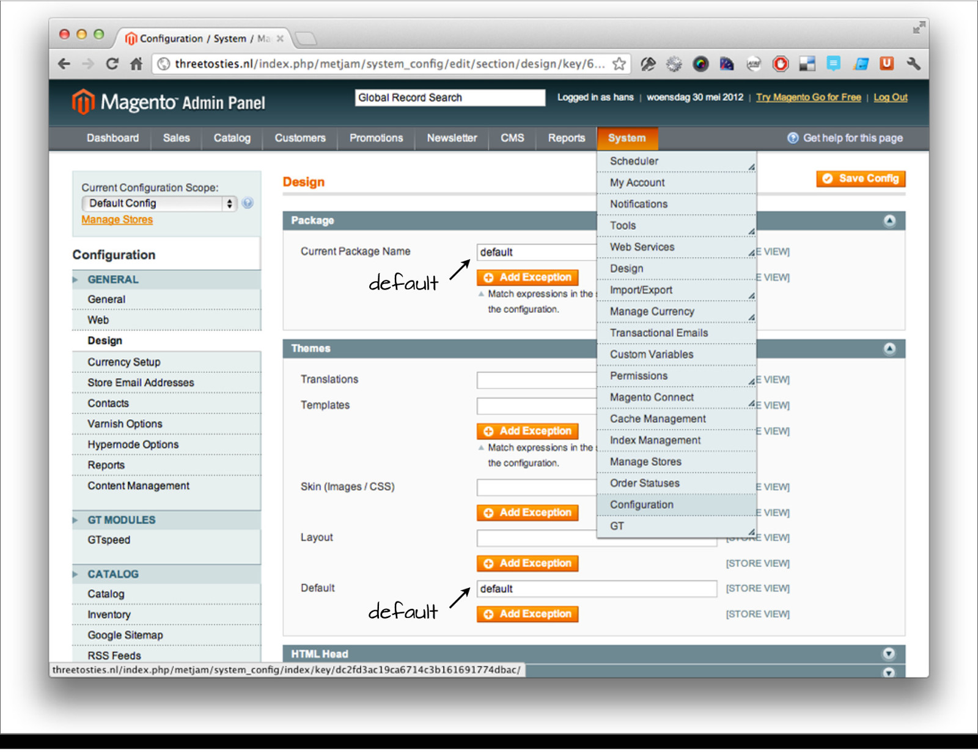Screen dimensions: 978x753
Task: Click the orange U extension icon
Action: coord(886,63)
